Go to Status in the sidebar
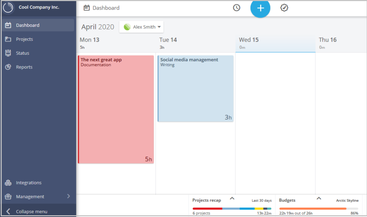 click(x=23, y=53)
